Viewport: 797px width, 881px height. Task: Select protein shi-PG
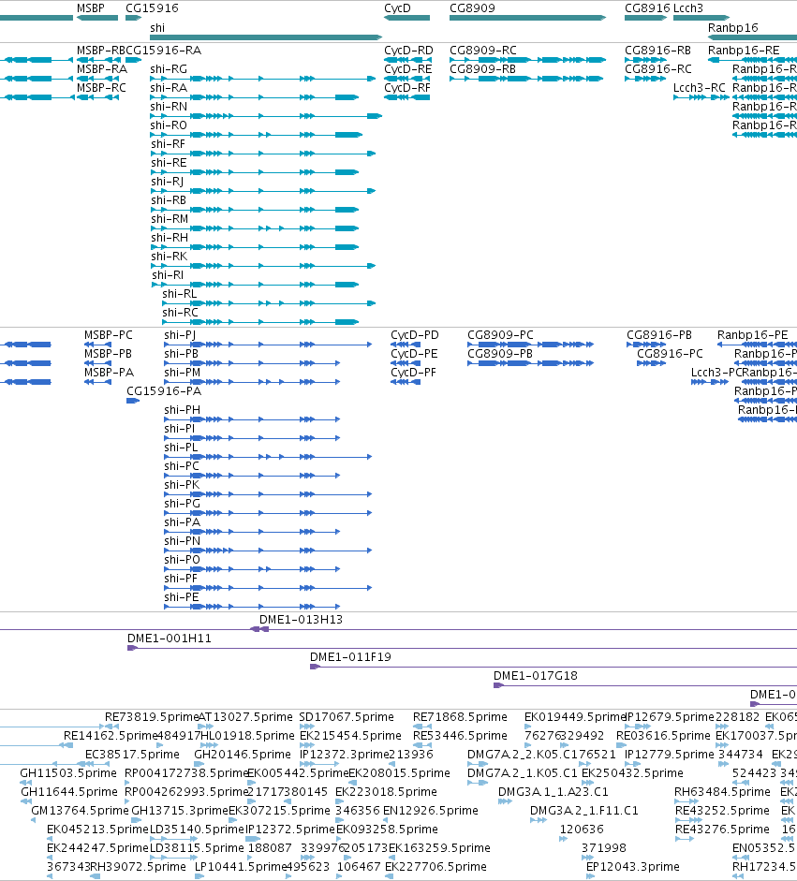(x=268, y=513)
